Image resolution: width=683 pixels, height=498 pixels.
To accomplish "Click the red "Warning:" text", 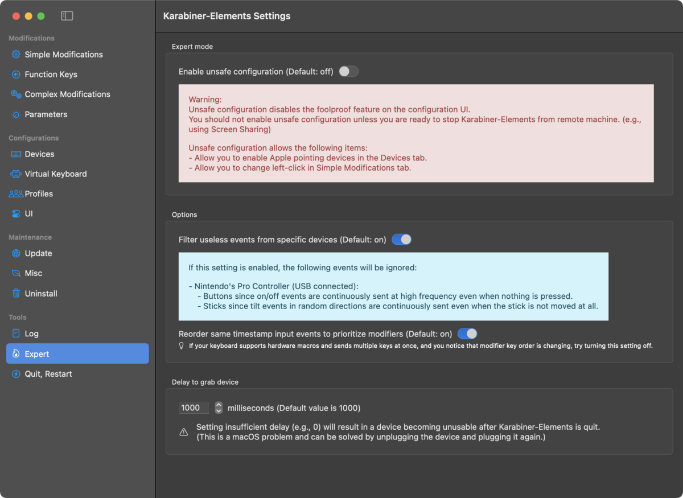I will [205, 100].
